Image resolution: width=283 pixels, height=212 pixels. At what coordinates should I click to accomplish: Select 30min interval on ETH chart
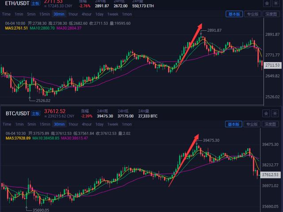pos(59,14)
